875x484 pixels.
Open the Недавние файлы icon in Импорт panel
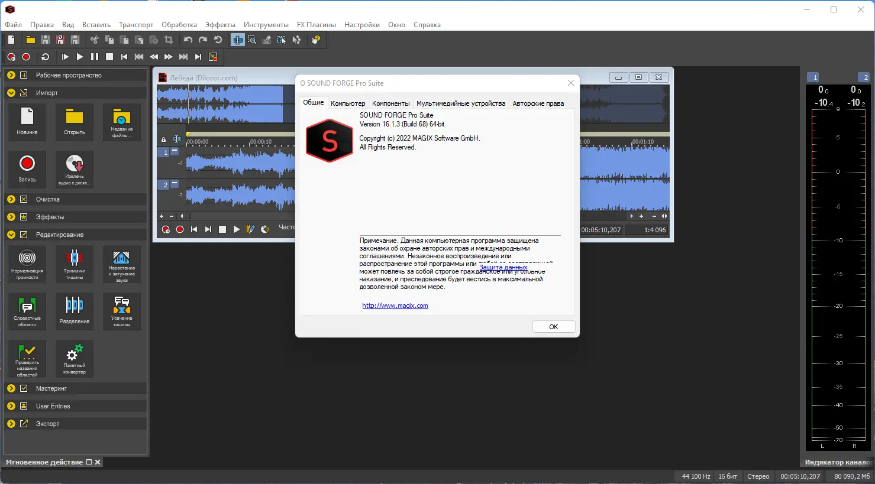tap(121, 122)
